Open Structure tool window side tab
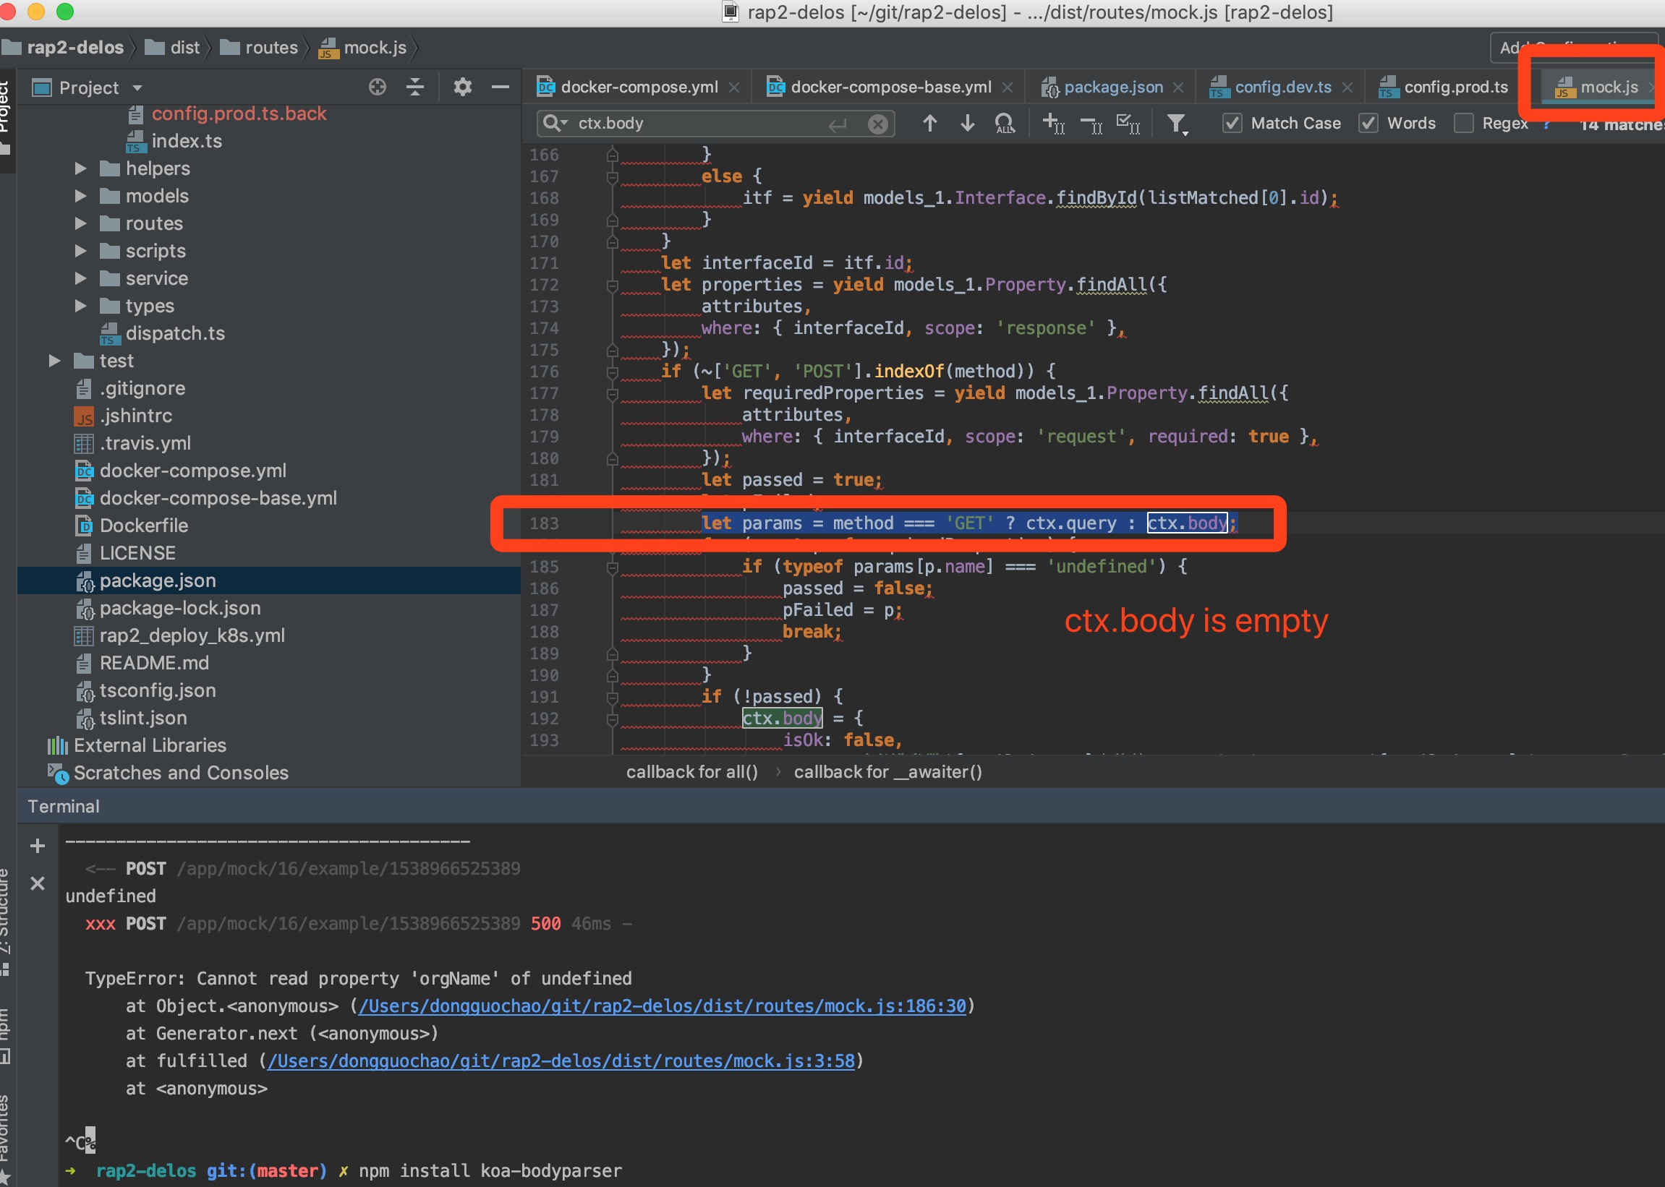The height and width of the screenshot is (1187, 1665). click(x=5, y=922)
